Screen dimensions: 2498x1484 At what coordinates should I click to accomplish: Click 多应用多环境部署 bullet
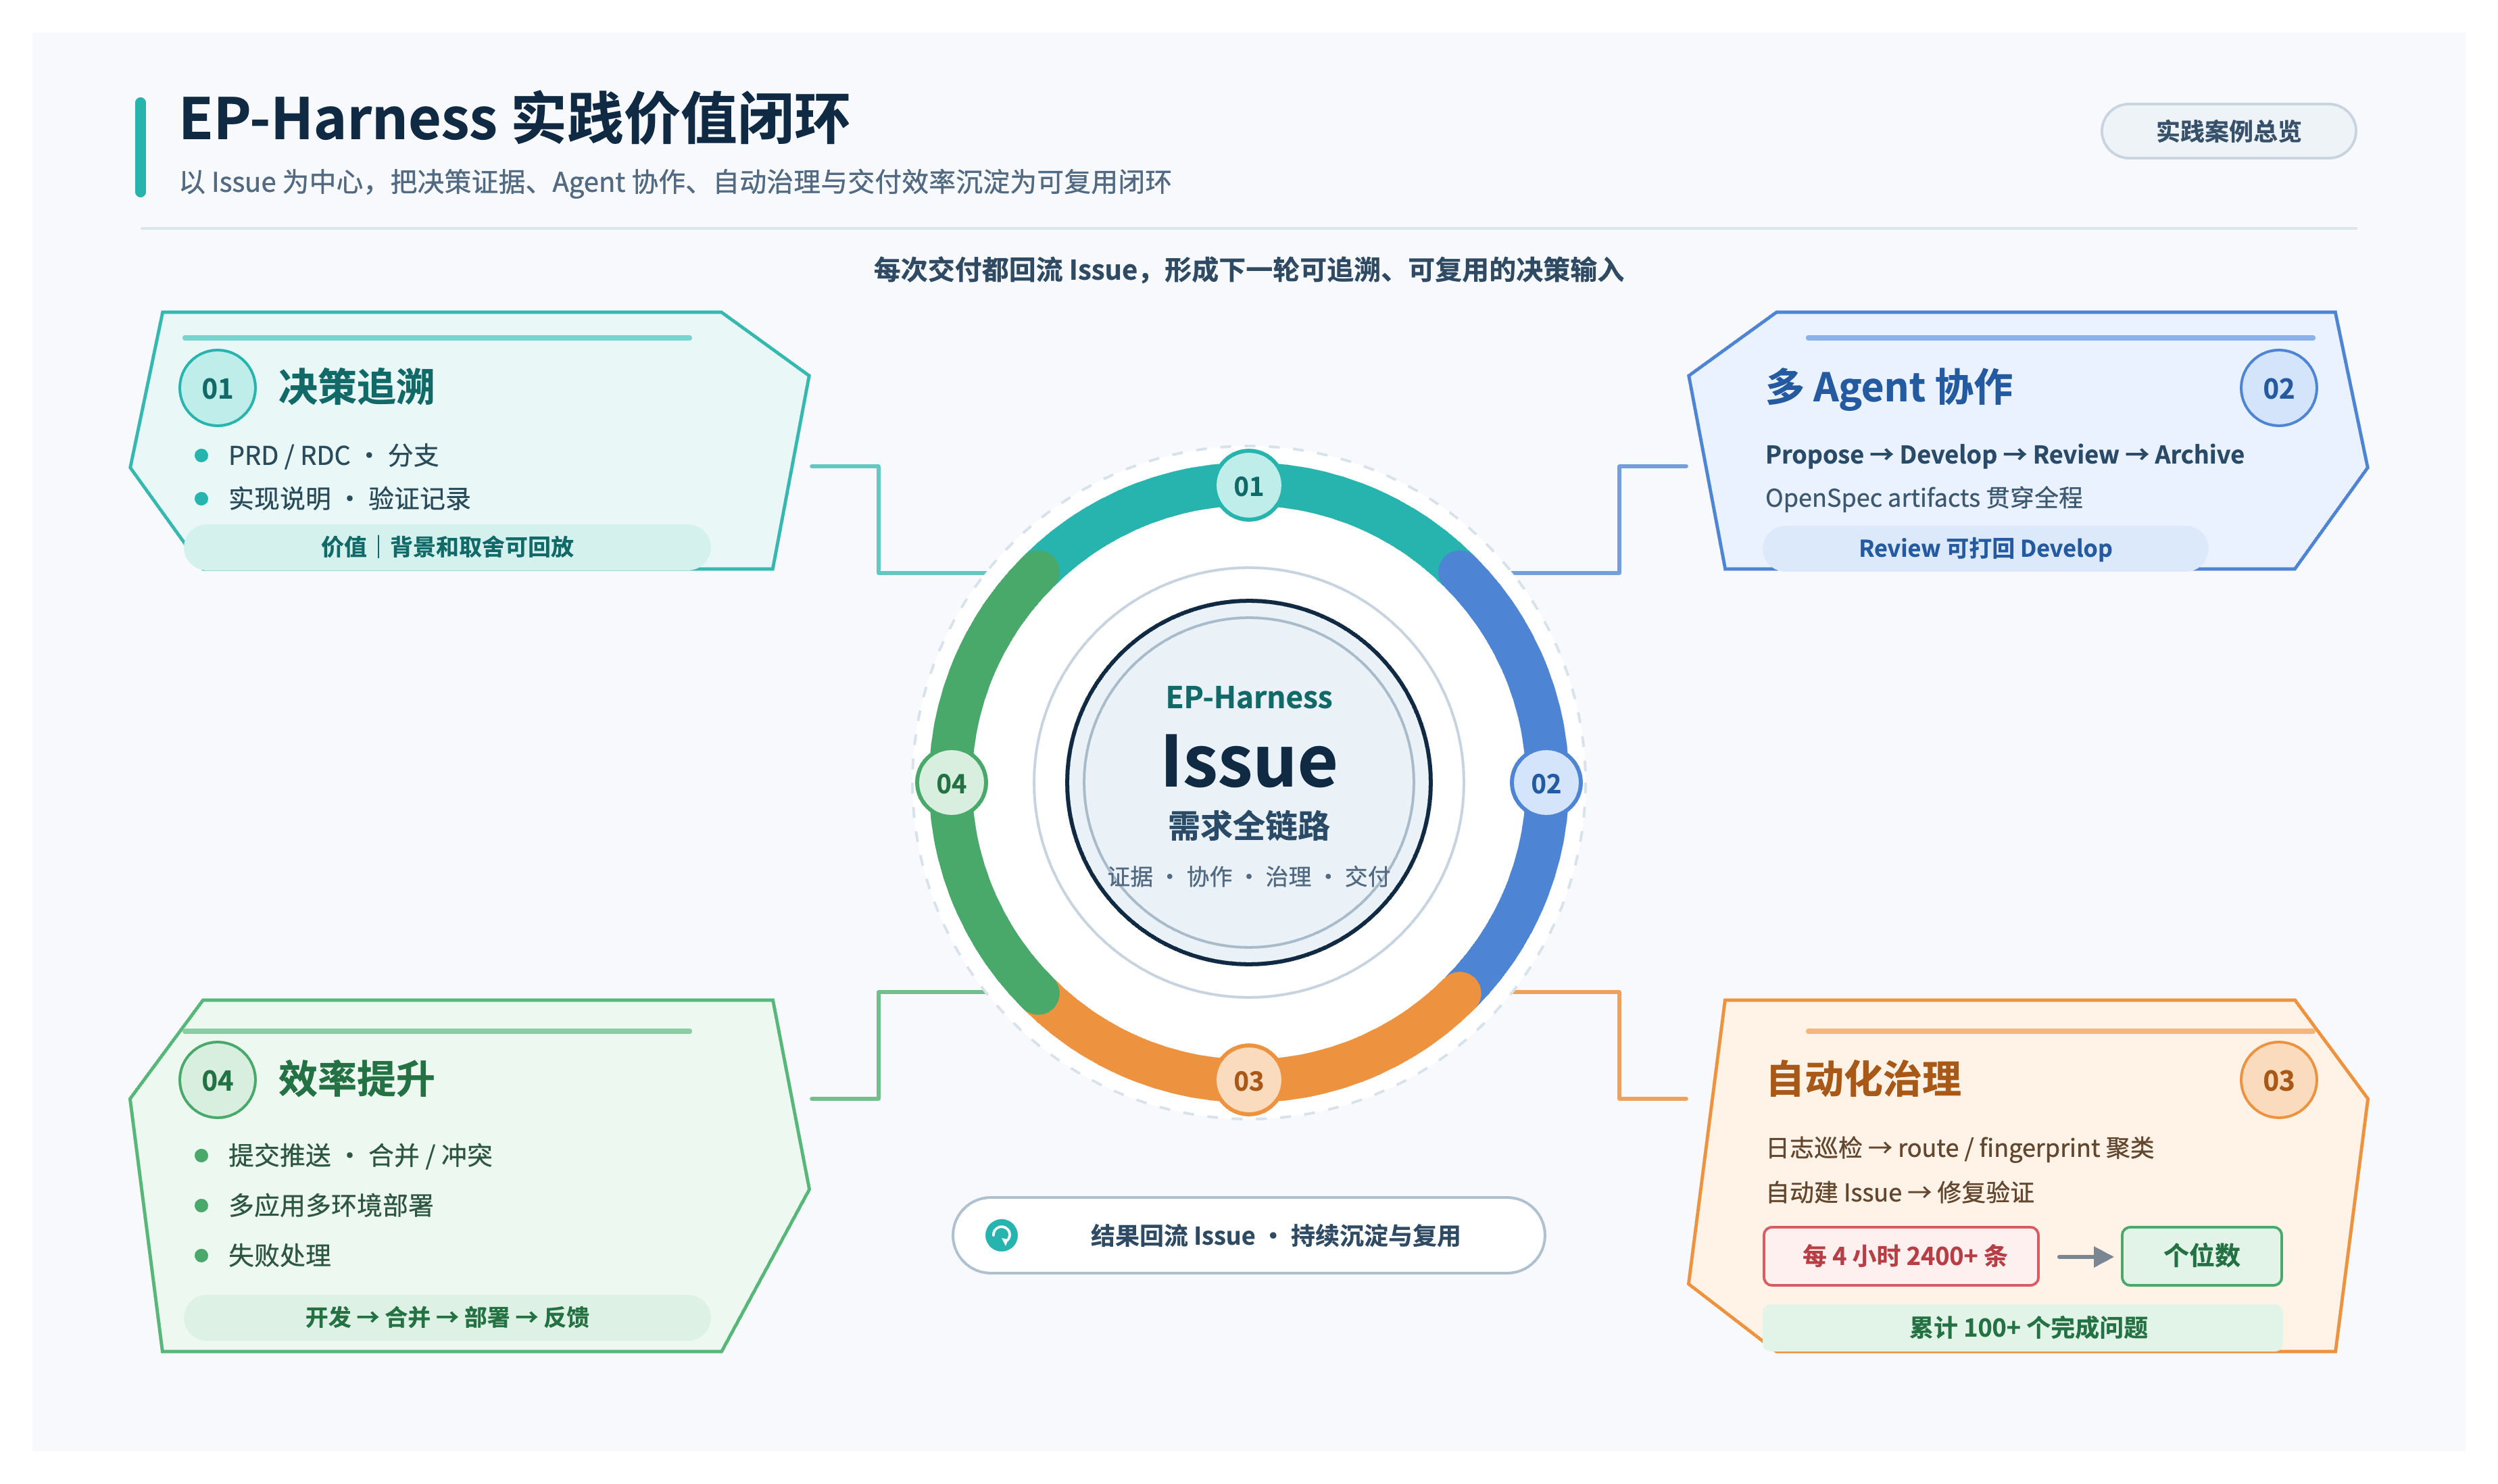[x=331, y=1206]
